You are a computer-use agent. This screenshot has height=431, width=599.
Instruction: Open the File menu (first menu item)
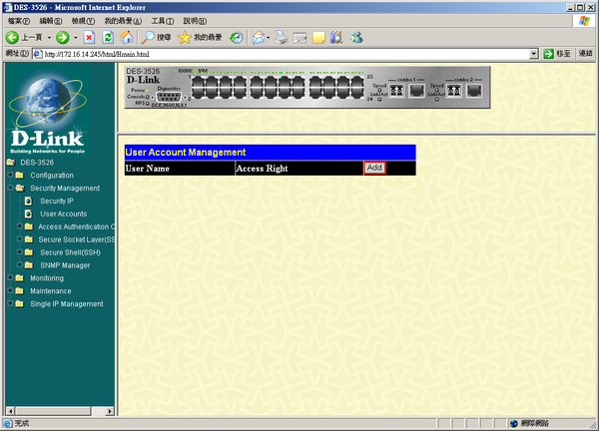point(18,21)
